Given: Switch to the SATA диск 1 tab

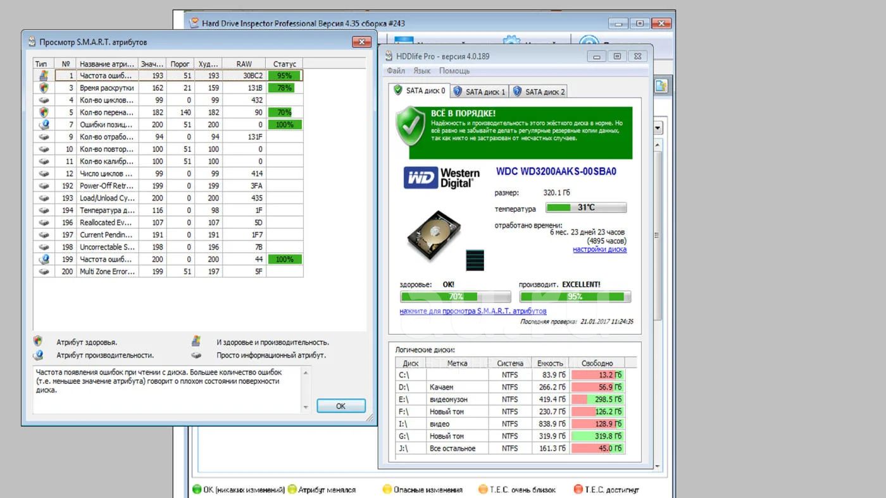Looking at the screenshot, I should point(480,92).
